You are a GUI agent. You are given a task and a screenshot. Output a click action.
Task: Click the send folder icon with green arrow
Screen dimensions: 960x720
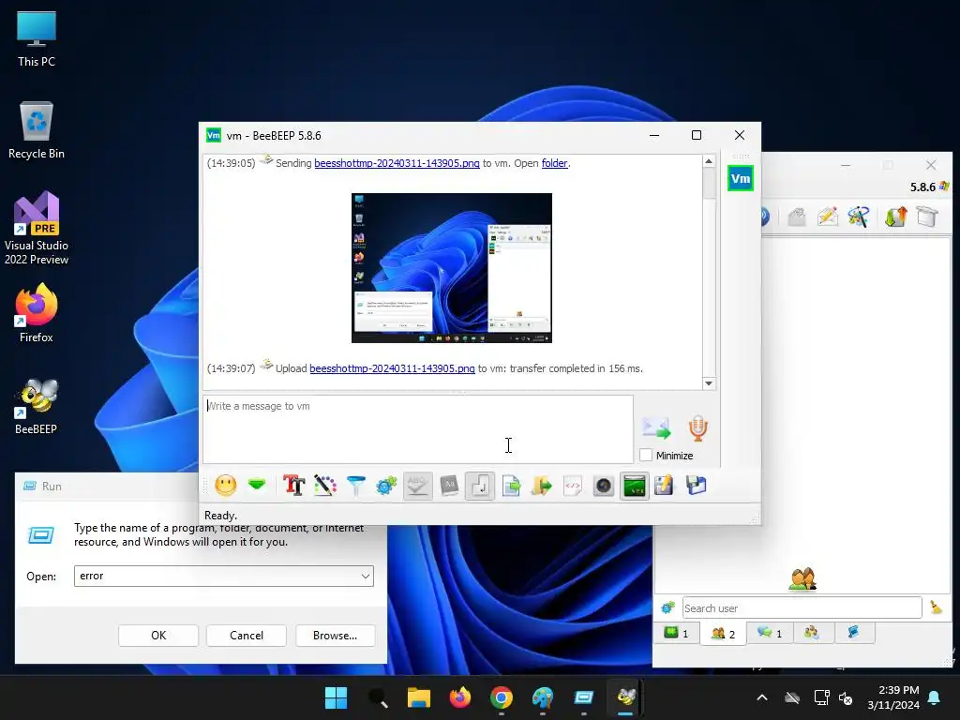tap(542, 486)
